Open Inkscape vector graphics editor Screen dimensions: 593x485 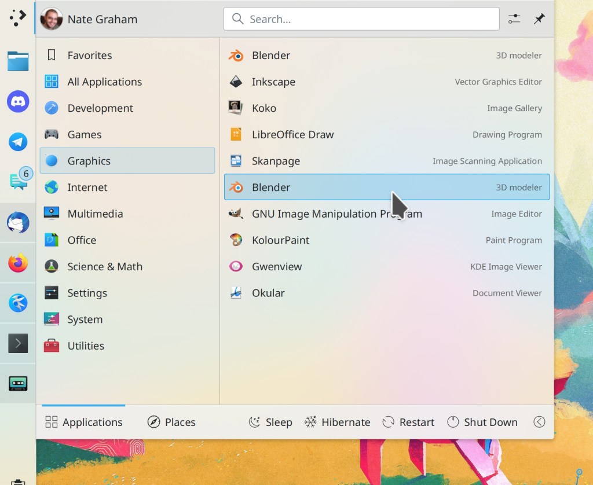click(273, 82)
